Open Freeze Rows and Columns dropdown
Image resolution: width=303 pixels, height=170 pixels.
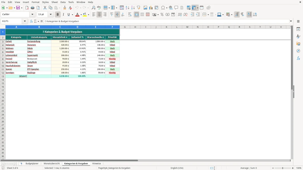pyautogui.click(x=198, y=8)
